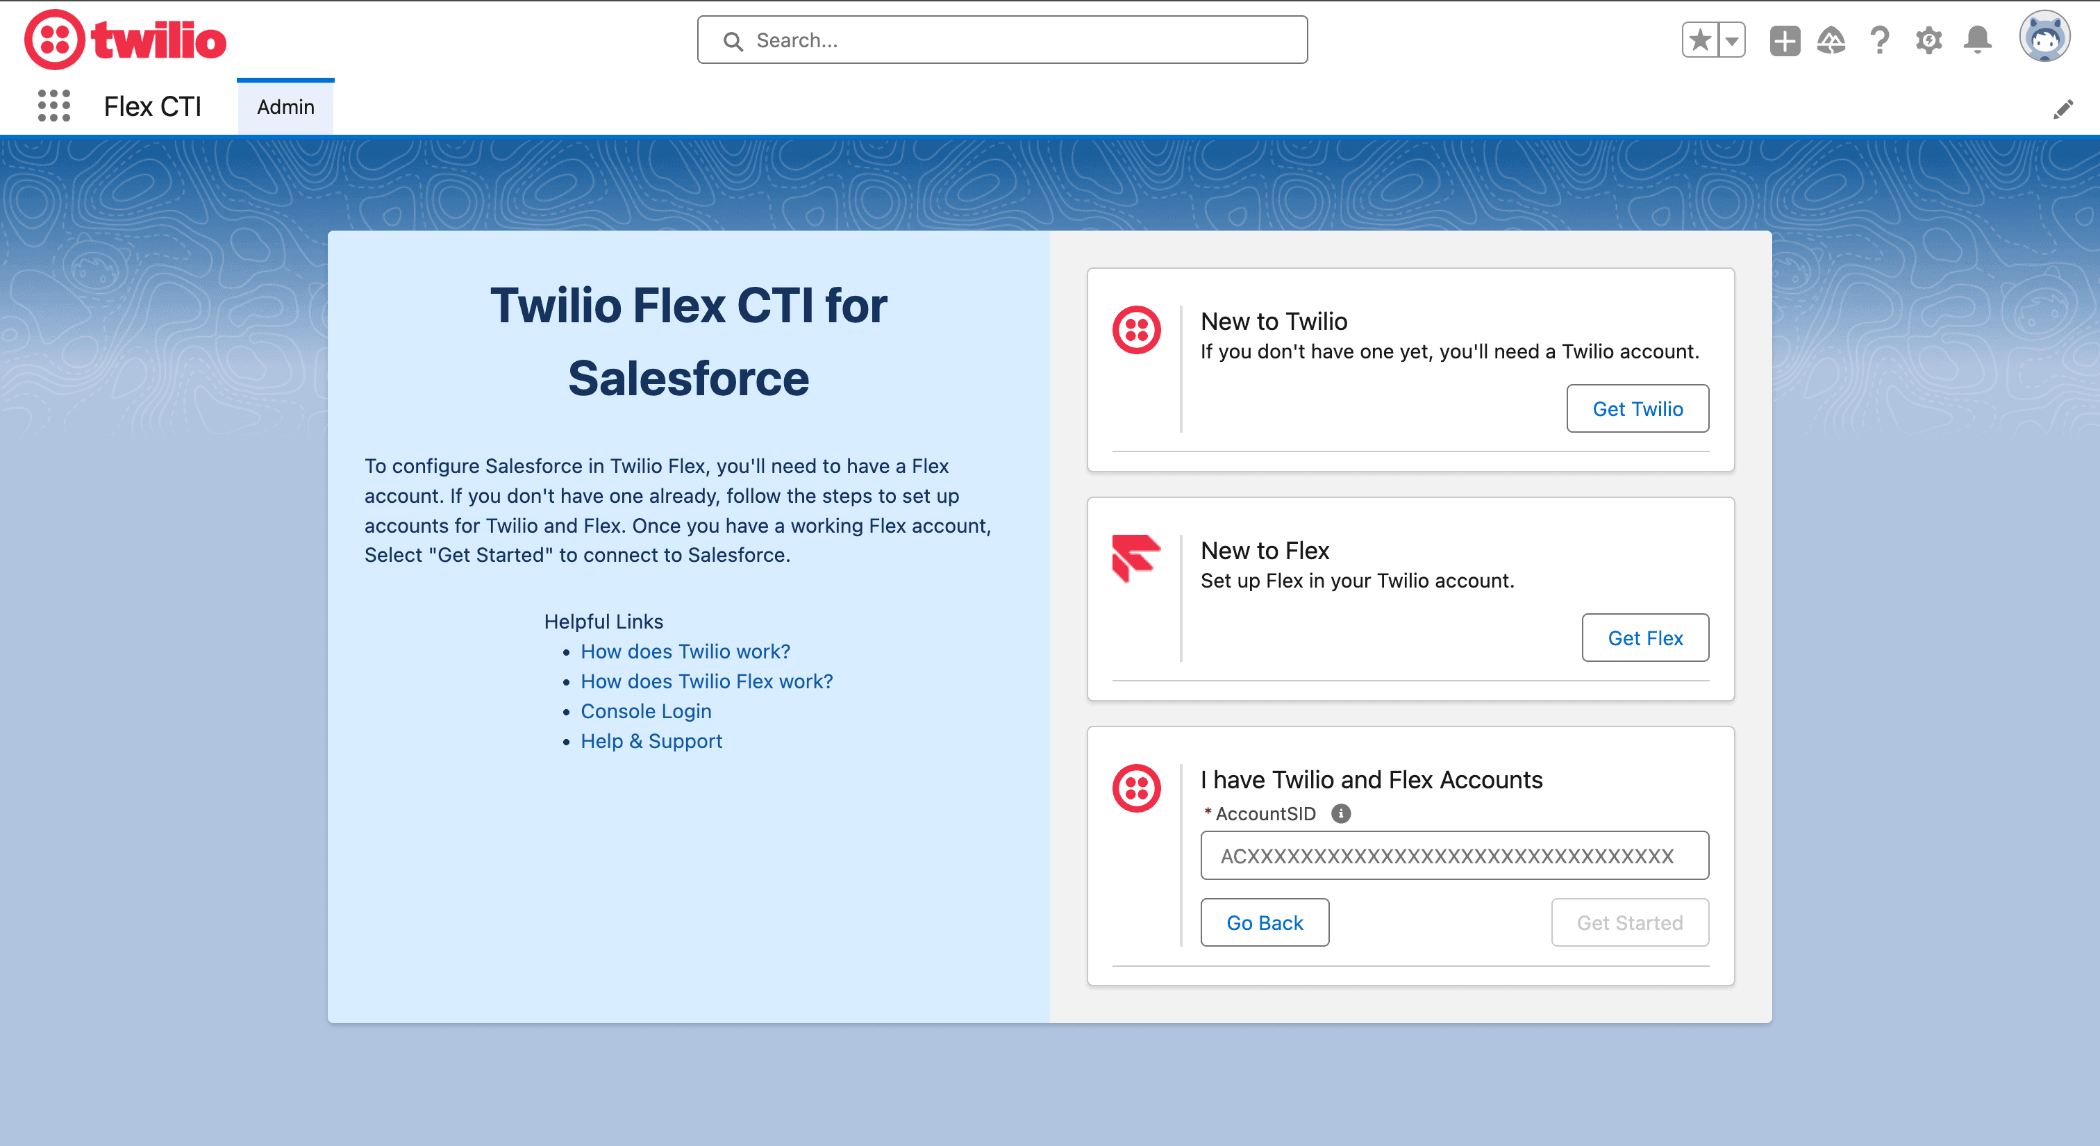Click the search magnifier icon
This screenshot has height=1146, width=2100.
pyautogui.click(x=733, y=41)
